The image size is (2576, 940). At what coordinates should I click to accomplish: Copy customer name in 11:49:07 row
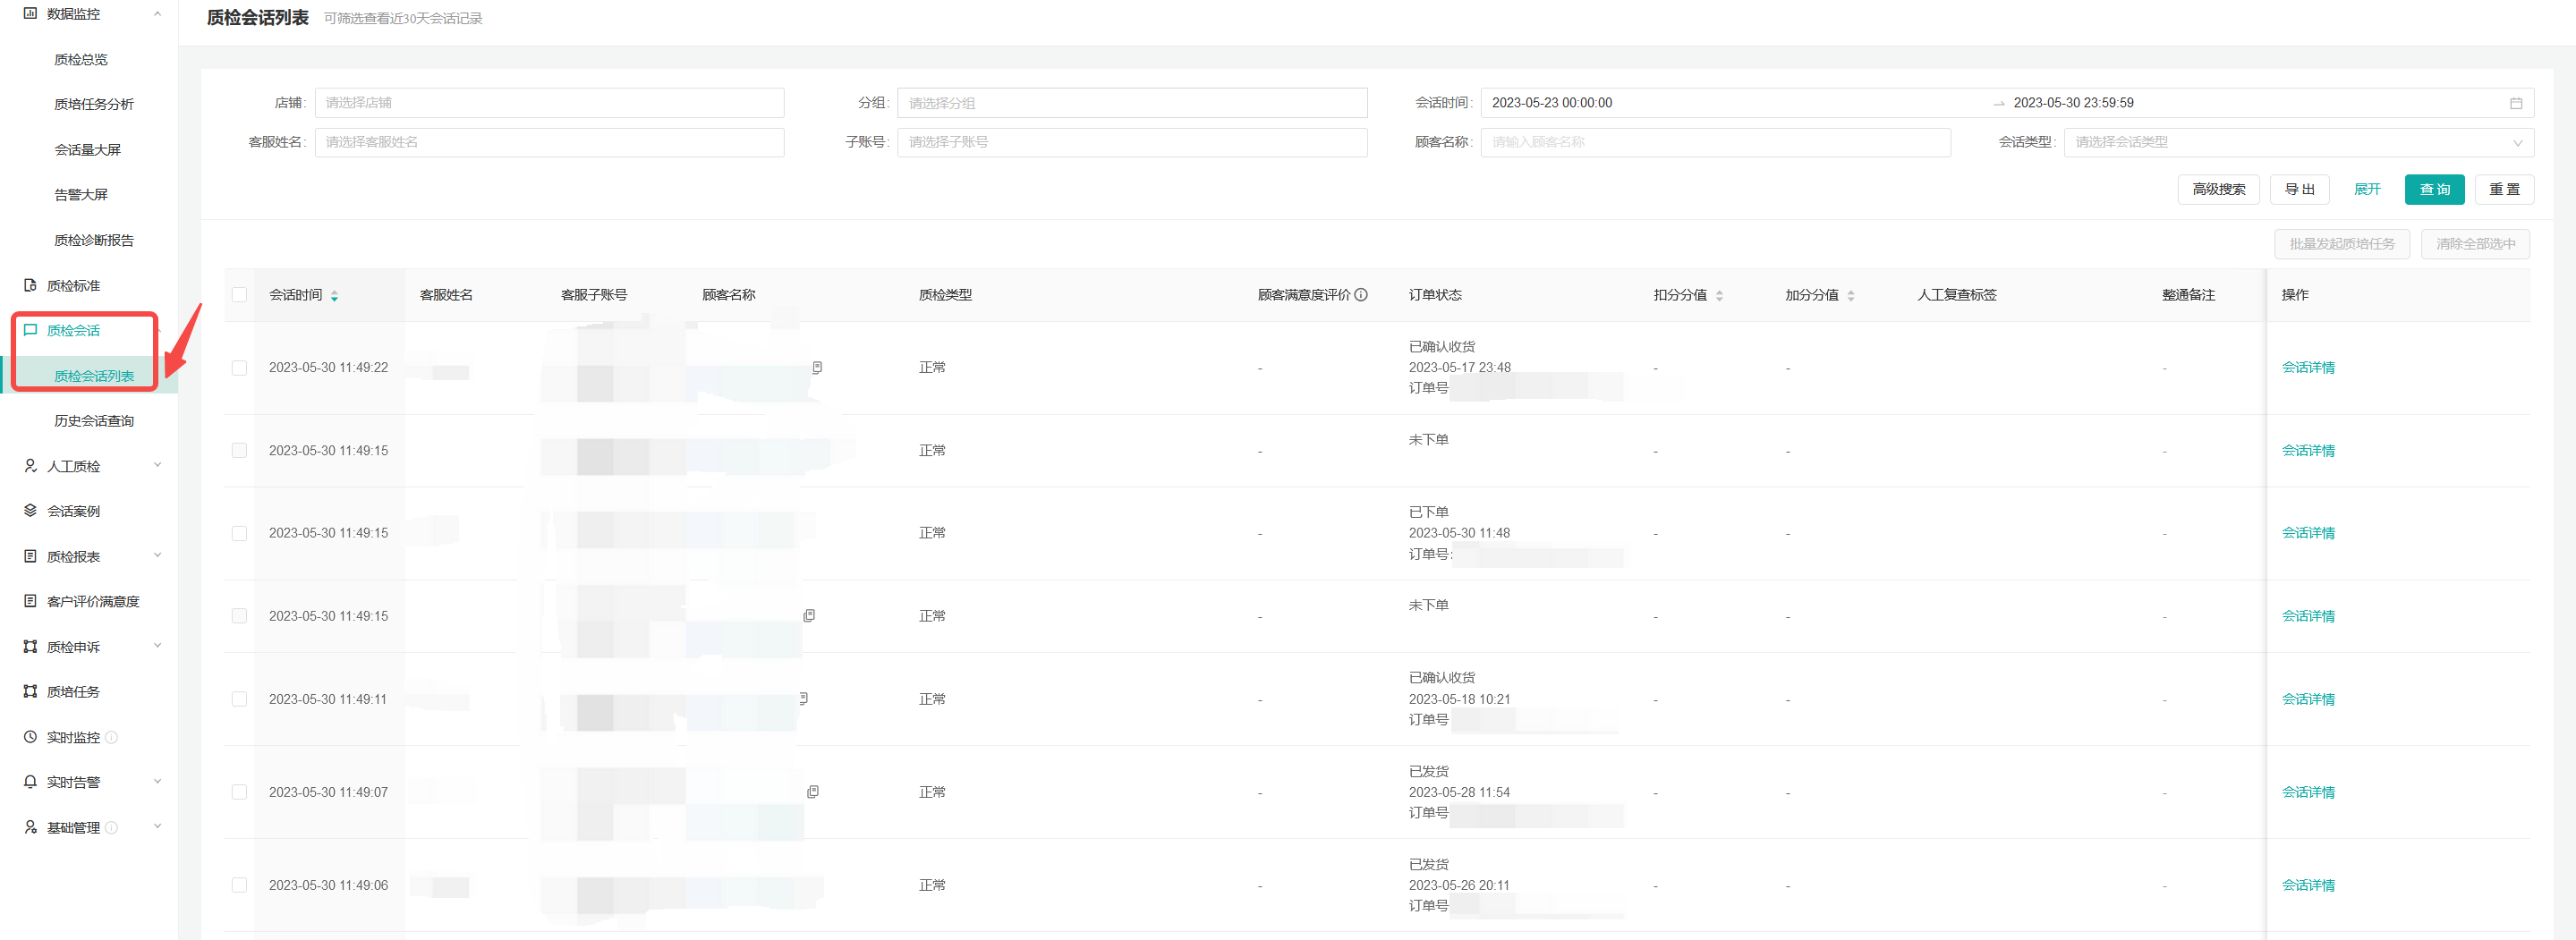click(x=813, y=792)
